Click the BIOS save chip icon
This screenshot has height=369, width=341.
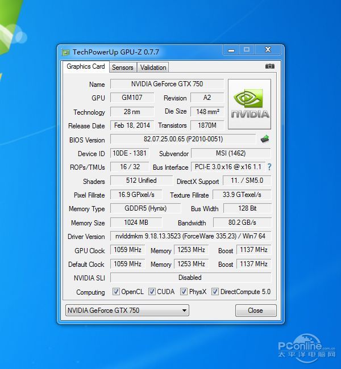tap(265, 139)
